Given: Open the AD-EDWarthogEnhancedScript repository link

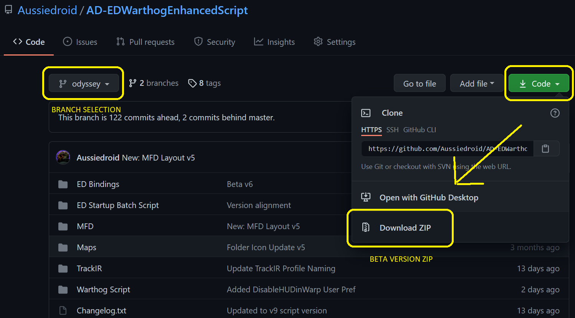Looking at the screenshot, I should pos(167,10).
